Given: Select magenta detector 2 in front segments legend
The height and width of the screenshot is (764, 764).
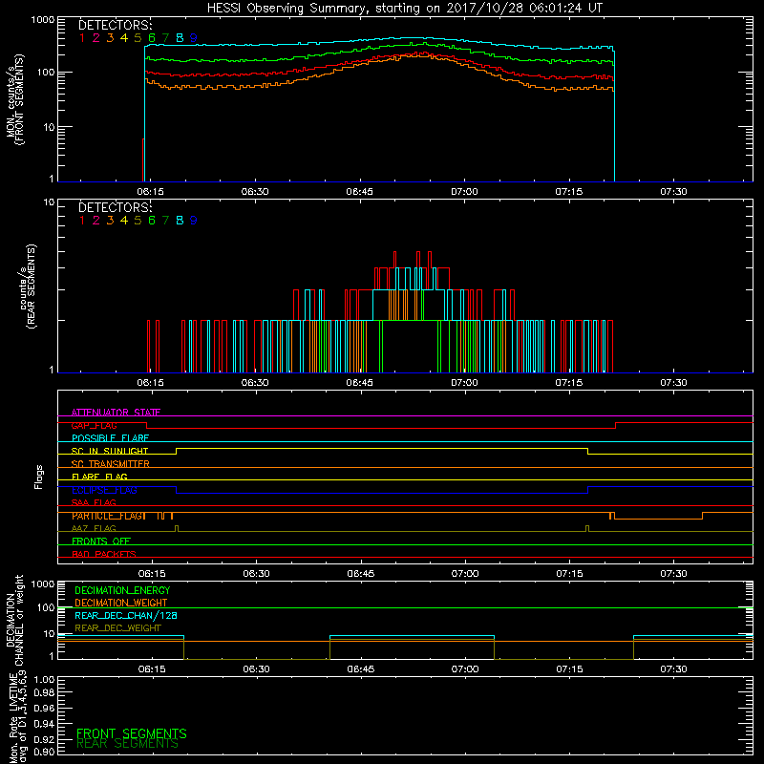Looking at the screenshot, I should point(96,38).
